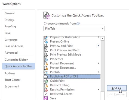
Task: Expand the Preview and Print submenu arrow
Action: pos(98,46)
